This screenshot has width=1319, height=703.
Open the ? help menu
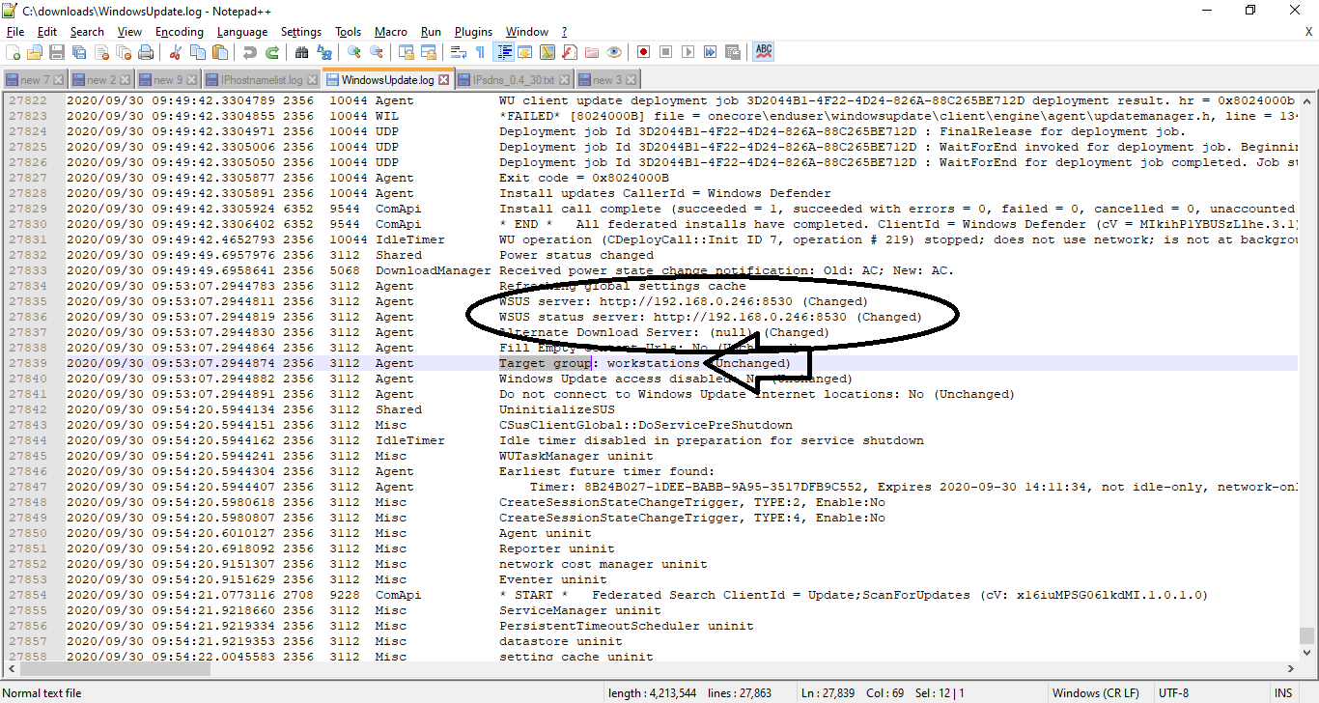[x=564, y=32]
